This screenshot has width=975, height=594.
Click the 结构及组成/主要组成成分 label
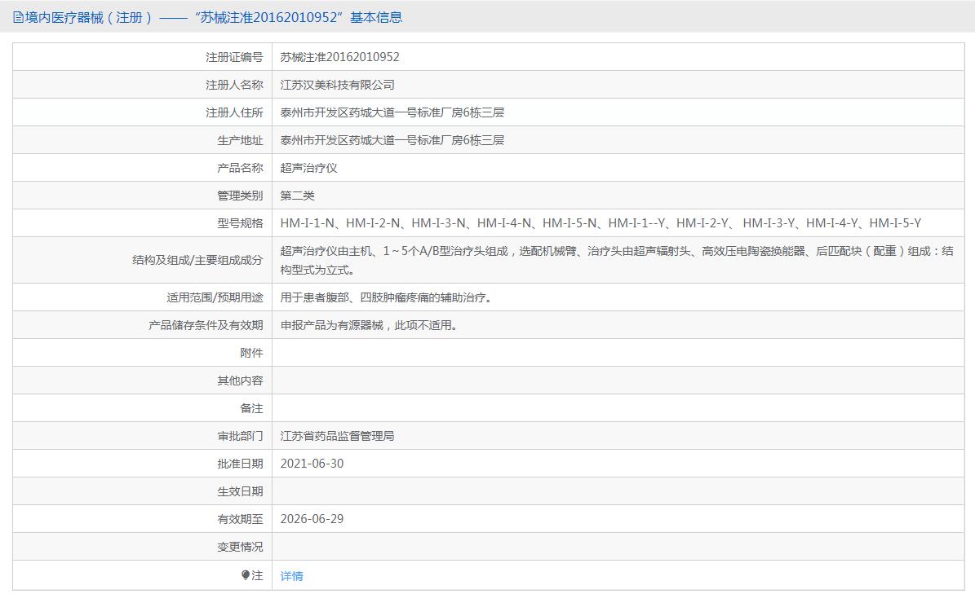click(197, 260)
